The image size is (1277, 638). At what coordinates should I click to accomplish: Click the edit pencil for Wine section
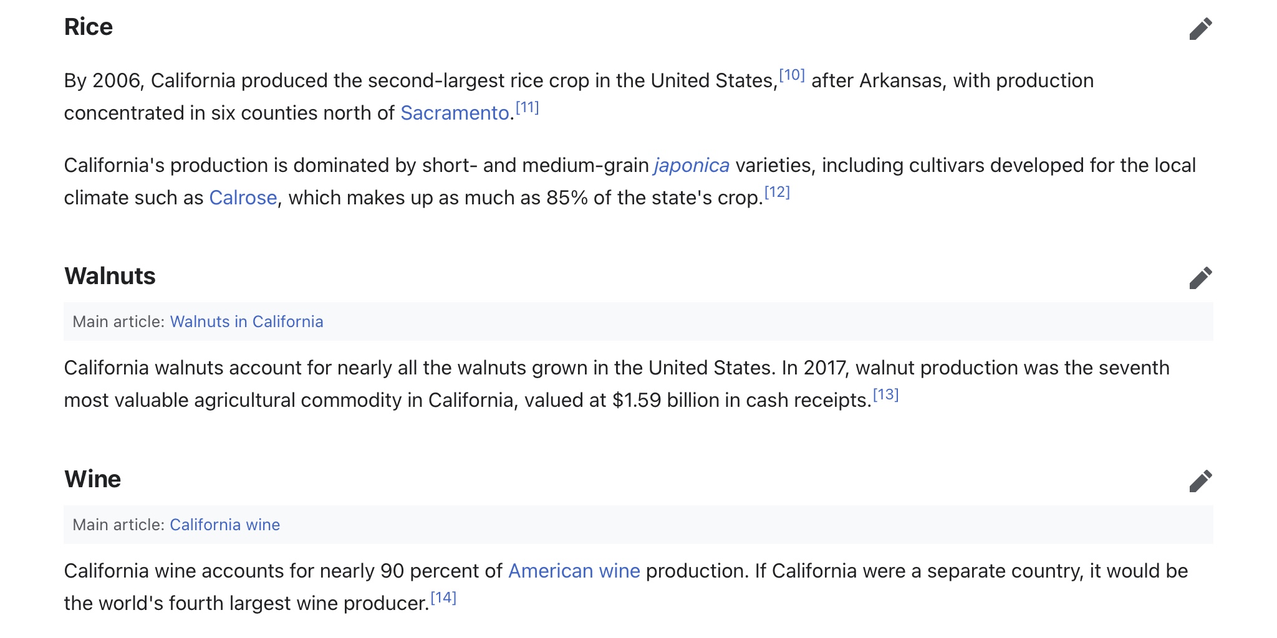point(1200,481)
